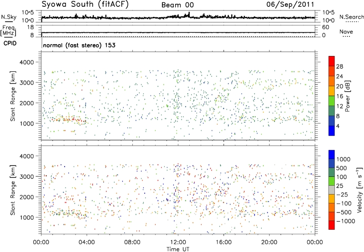Click the "3000" tick of the power panel
The width and height of the screenshot is (364, 252).
26,83
